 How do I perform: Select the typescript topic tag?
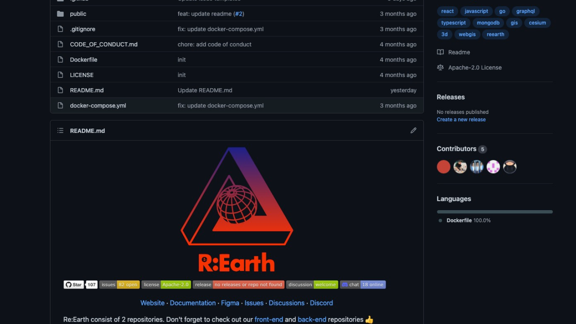click(x=454, y=23)
